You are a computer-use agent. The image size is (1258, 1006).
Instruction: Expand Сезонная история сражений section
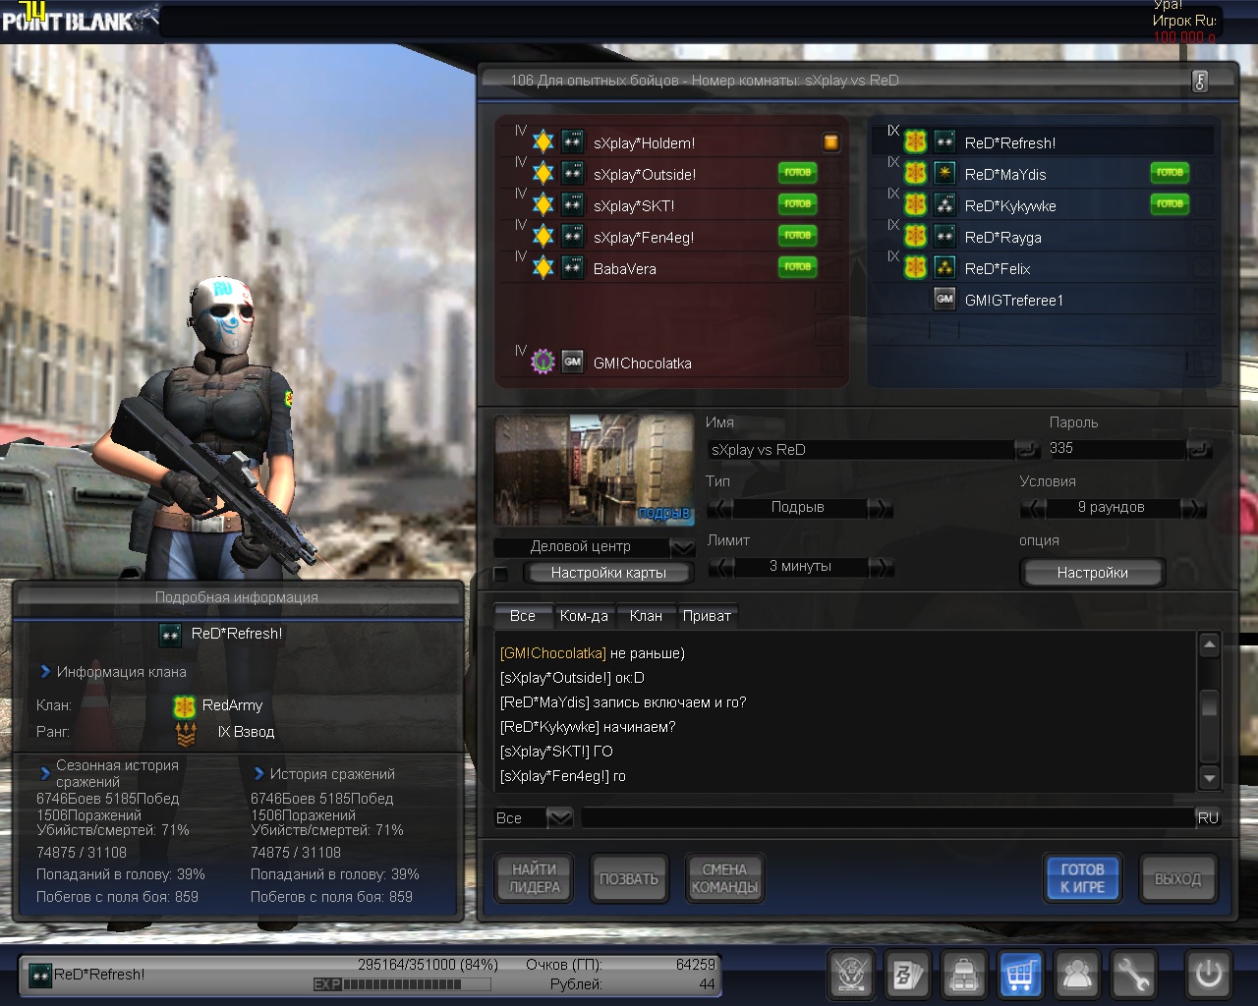[45, 773]
